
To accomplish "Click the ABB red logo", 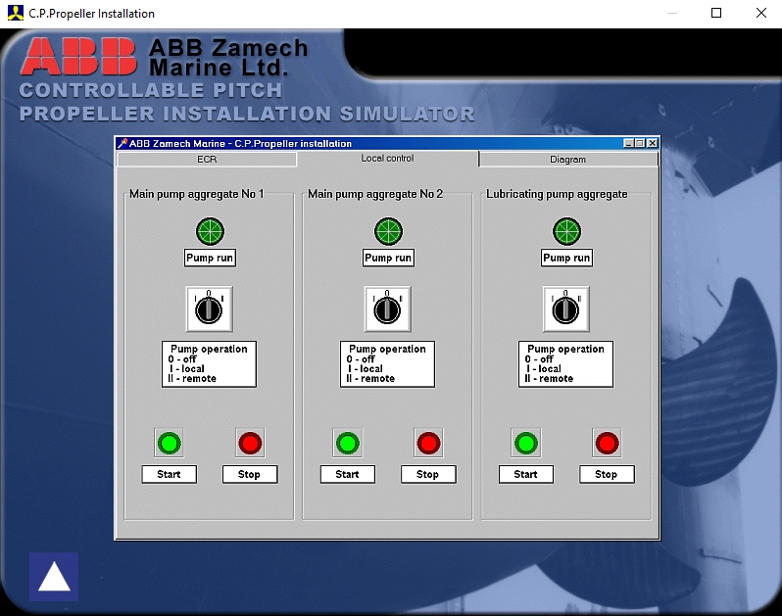I will 78,57.
